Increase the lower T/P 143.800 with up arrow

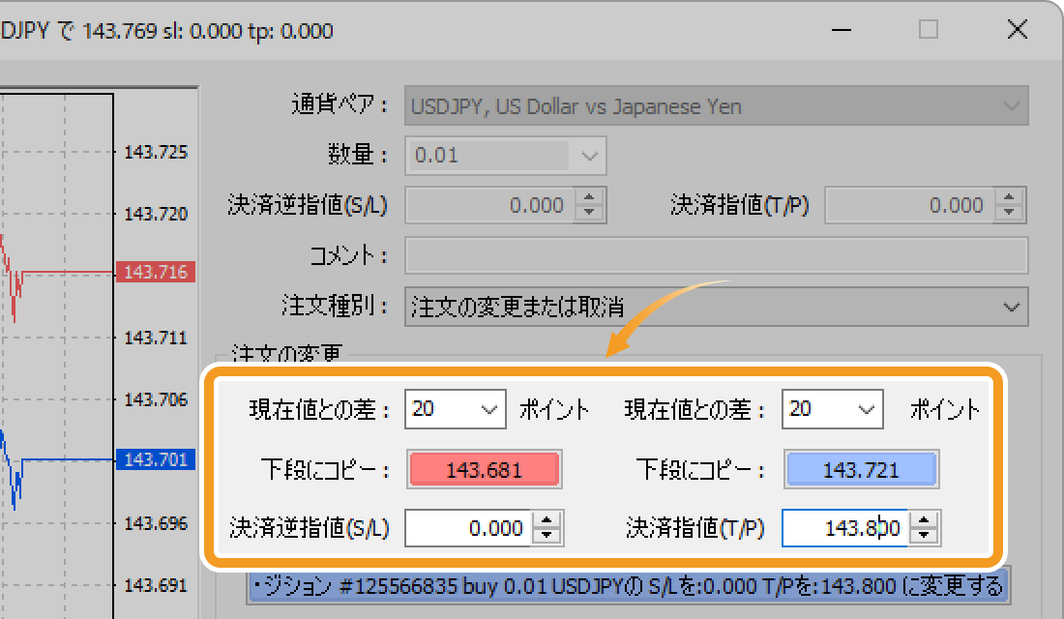pyautogui.click(x=924, y=520)
